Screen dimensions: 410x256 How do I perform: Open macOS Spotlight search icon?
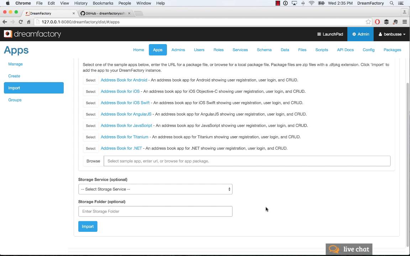[x=391, y=3]
